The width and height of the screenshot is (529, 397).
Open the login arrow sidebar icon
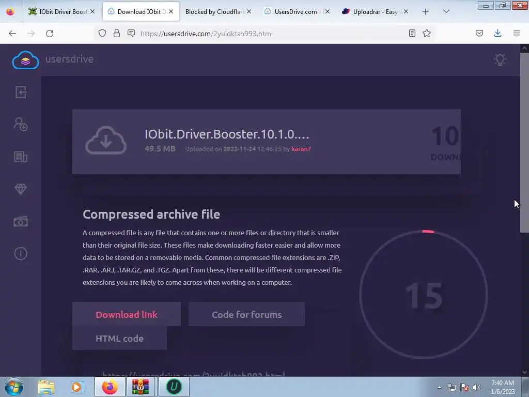pyautogui.click(x=21, y=92)
